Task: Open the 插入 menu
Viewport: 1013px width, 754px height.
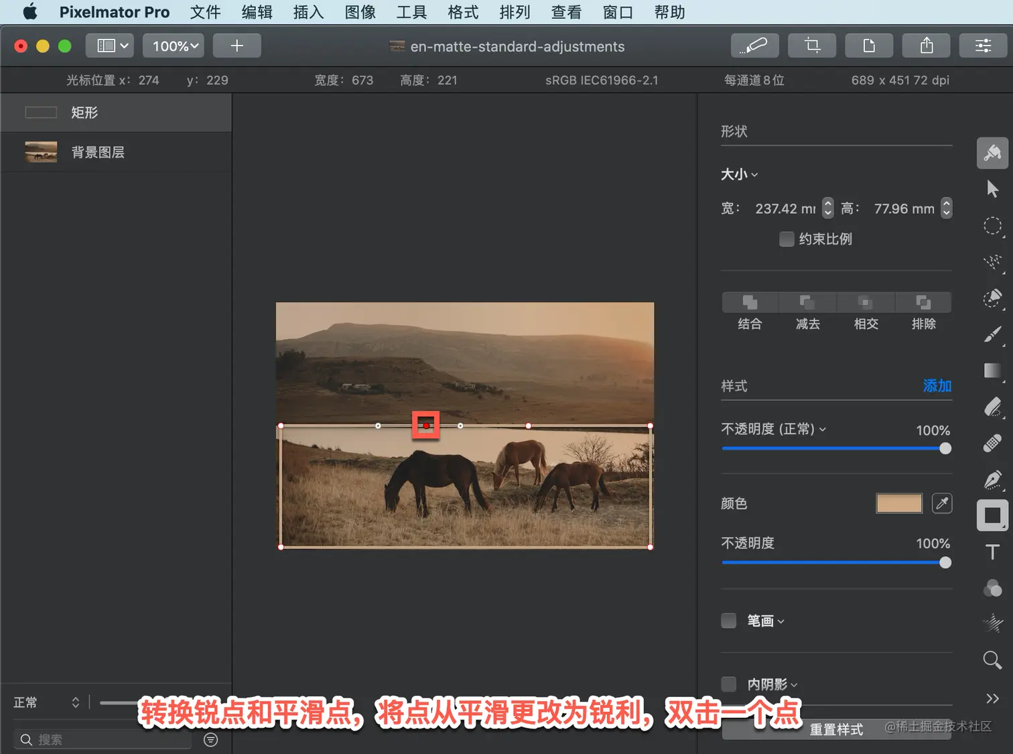Action: [308, 12]
